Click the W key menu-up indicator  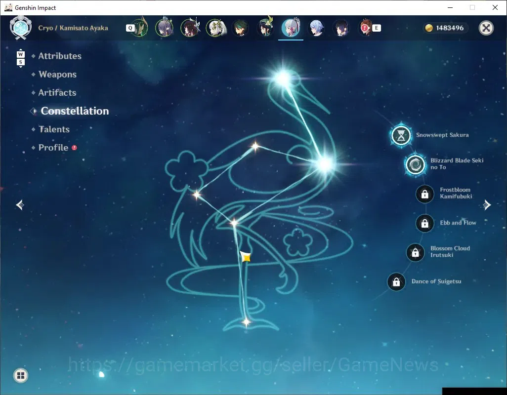pos(20,54)
